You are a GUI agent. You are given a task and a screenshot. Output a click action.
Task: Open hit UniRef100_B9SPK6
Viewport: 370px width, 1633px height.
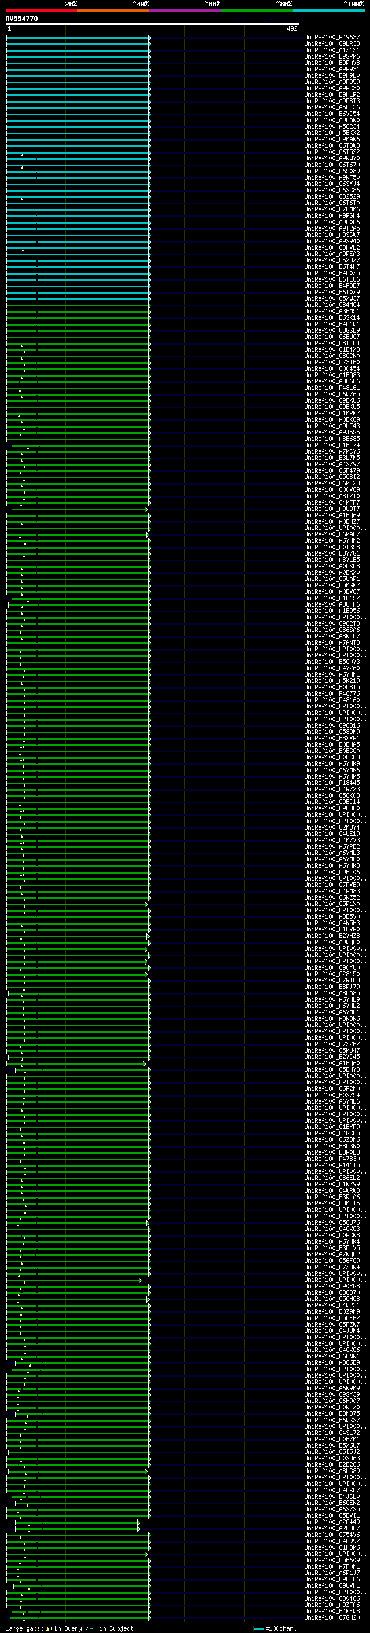coord(332,56)
